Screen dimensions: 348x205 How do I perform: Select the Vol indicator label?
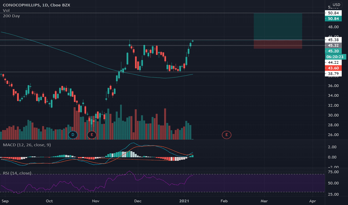[6, 10]
